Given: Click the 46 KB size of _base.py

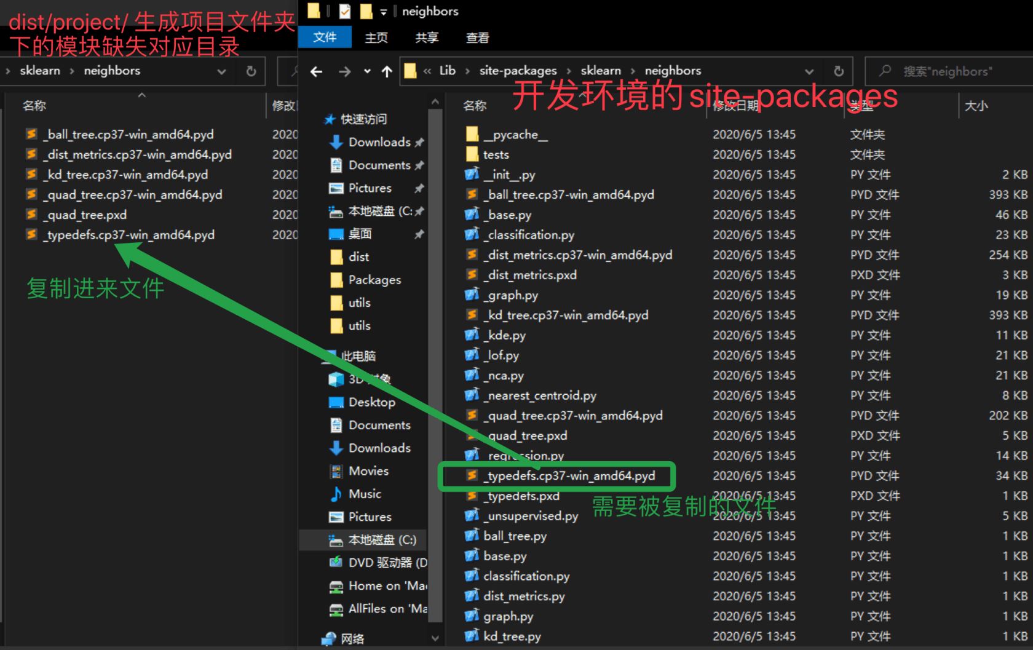Looking at the screenshot, I should (x=1011, y=215).
